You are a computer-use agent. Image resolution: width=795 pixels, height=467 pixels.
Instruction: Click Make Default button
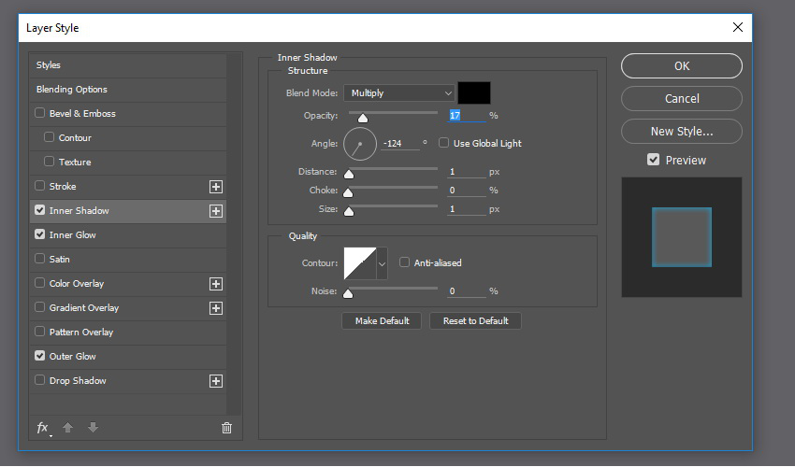pyautogui.click(x=382, y=321)
